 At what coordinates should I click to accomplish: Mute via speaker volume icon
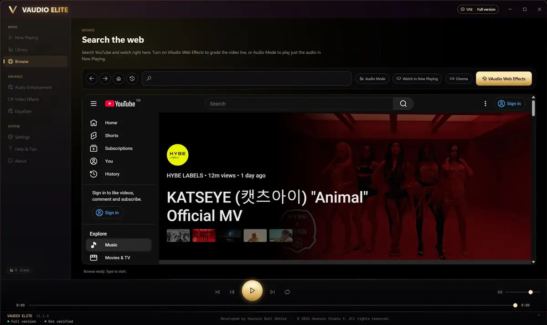[500, 292]
